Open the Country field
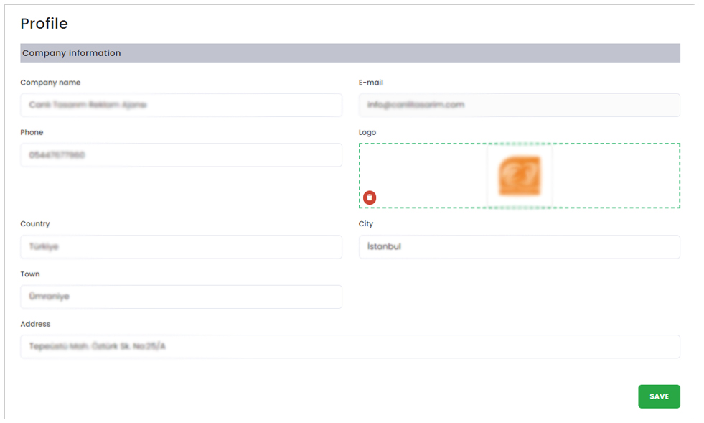 (x=181, y=247)
